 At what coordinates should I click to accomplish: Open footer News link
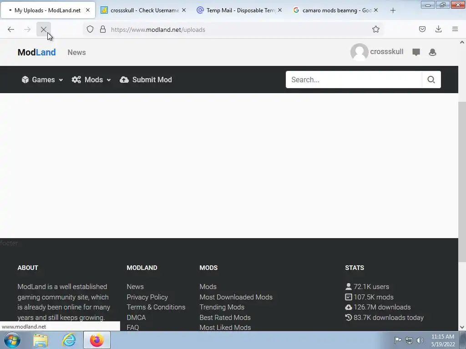[135, 287]
